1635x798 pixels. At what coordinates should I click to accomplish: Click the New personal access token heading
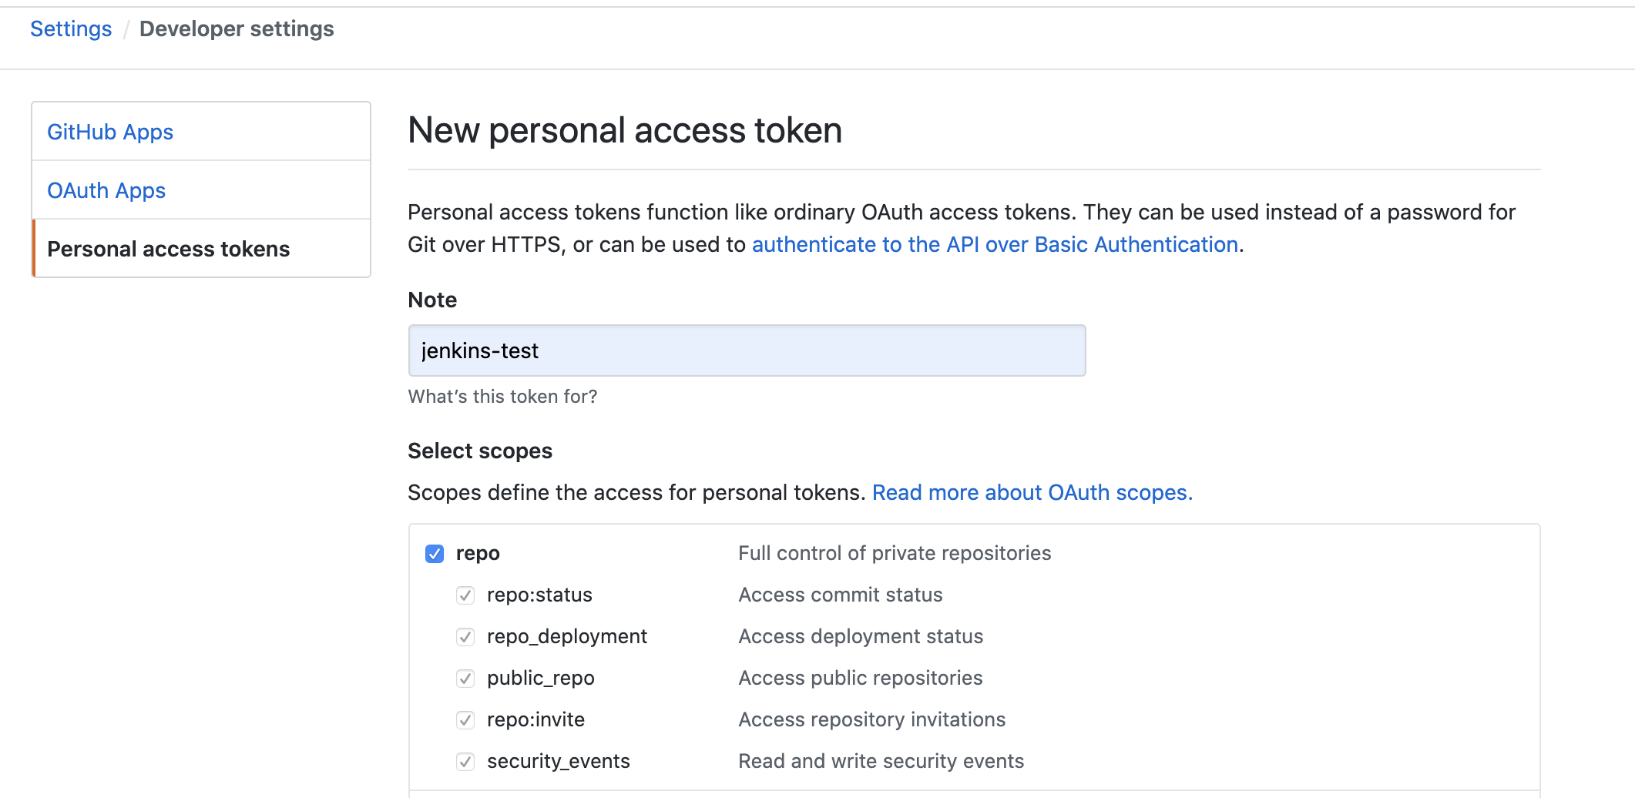pos(624,131)
